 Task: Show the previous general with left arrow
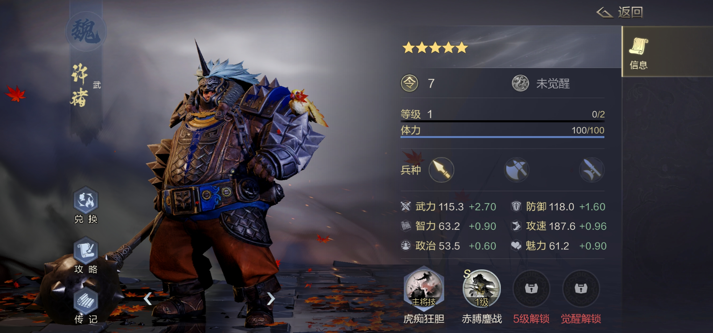pyautogui.click(x=148, y=299)
